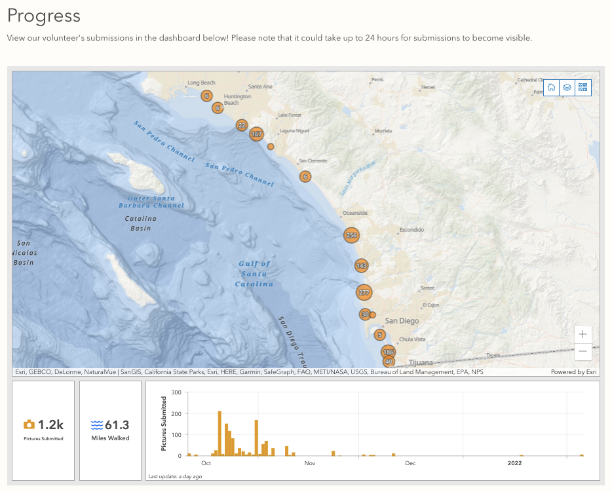Click the 5 cluster near Chula Vista
This screenshot has width=612, height=492.
(x=379, y=335)
